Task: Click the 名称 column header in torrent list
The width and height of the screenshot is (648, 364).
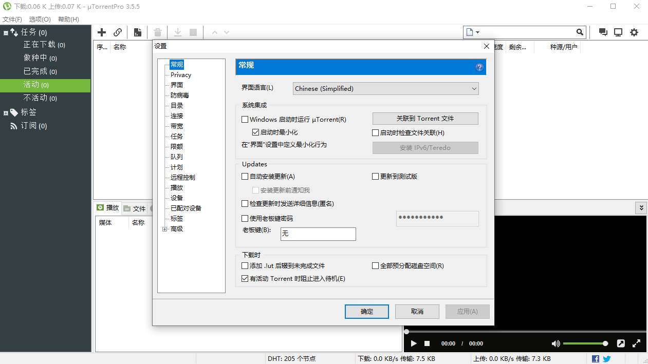Action: (120, 47)
